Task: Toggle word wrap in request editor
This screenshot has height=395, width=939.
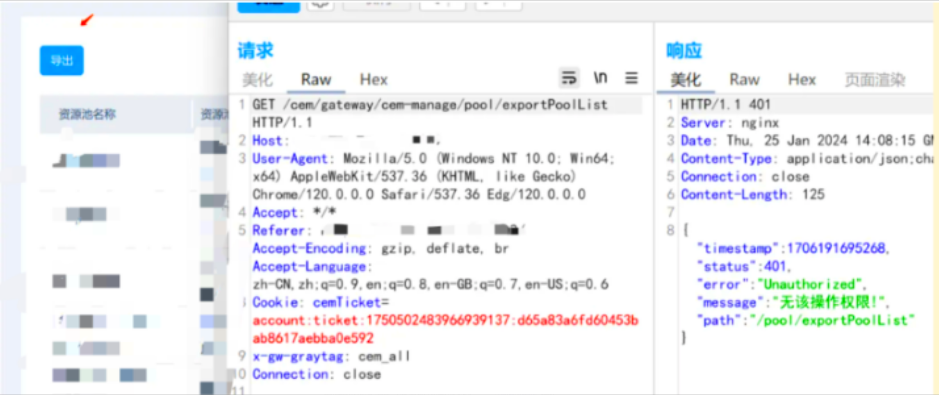Action: [x=569, y=78]
